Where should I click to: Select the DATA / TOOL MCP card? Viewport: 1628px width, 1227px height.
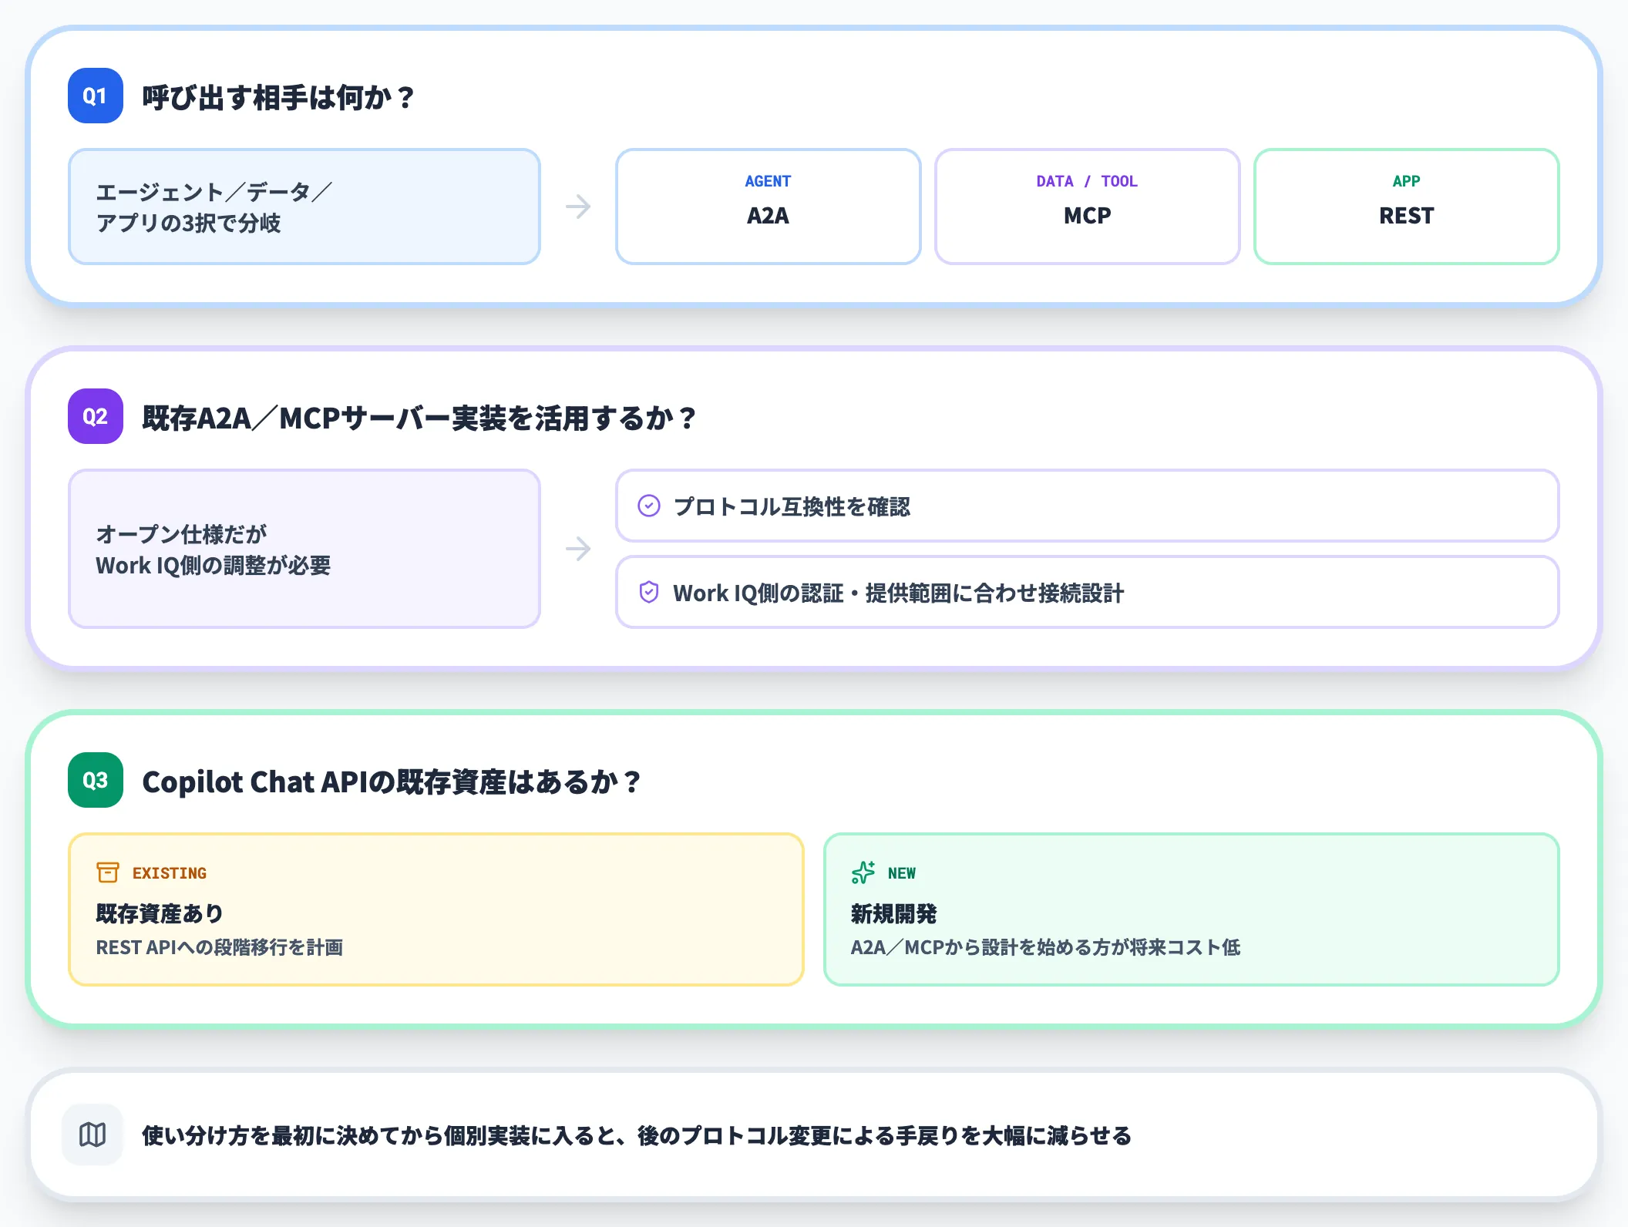point(1087,207)
